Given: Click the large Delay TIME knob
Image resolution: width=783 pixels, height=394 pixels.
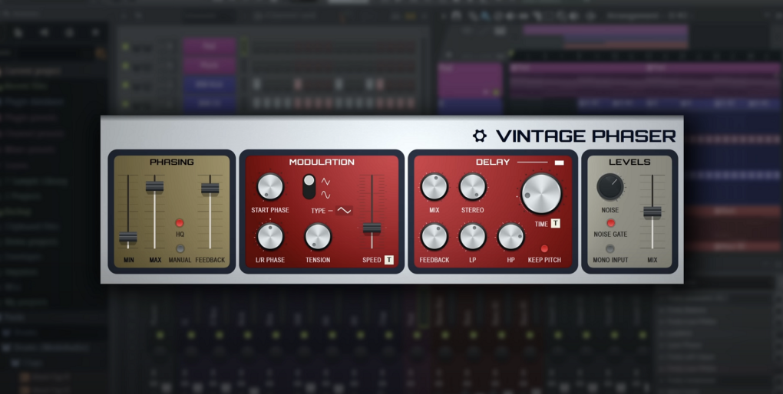Looking at the screenshot, I should pyautogui.click(x=541, y=193).
